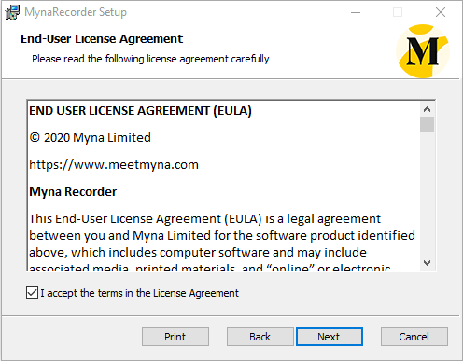
Task: Click the "I accept the terms" label text
Action: 139,293
